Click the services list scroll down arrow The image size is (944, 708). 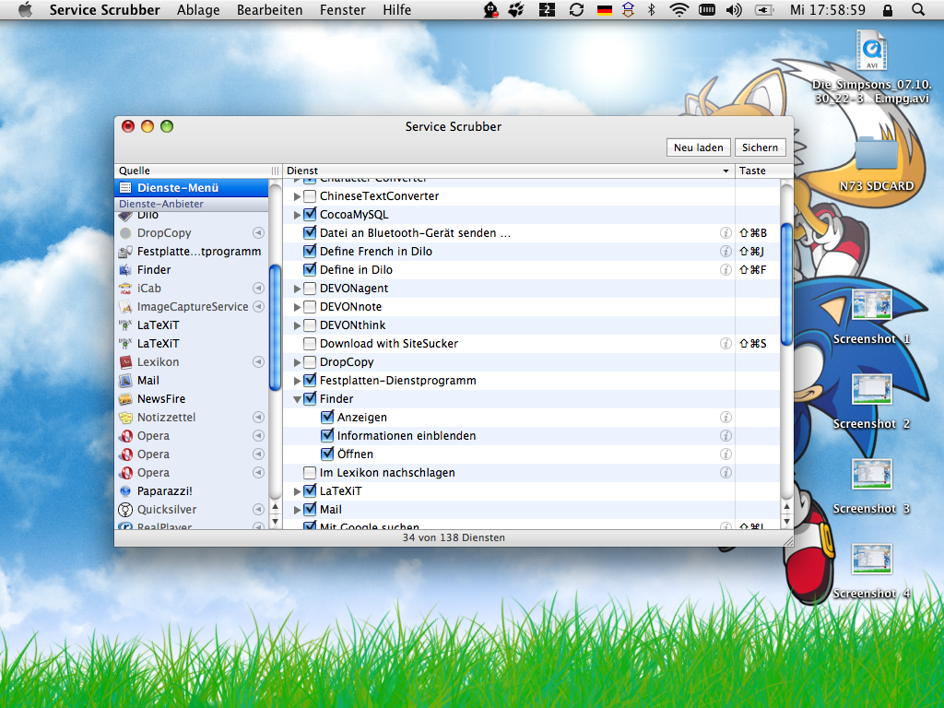pos(786,522)
